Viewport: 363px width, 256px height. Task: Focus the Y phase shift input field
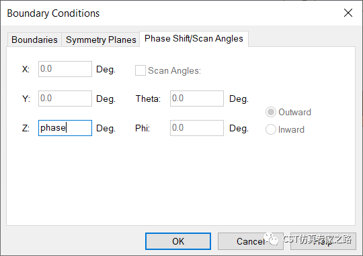tap(65, 99)
